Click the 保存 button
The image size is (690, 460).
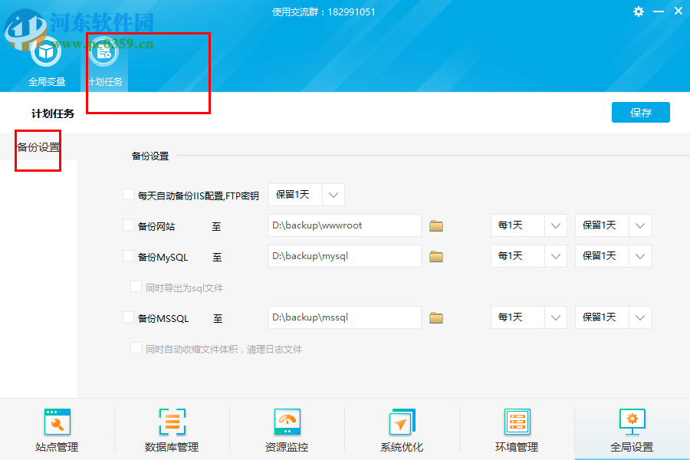pos(641,113)
